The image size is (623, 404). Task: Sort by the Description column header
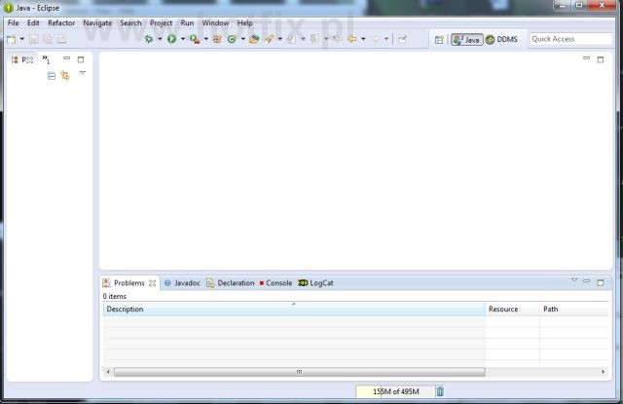click(x=292, y=309)
